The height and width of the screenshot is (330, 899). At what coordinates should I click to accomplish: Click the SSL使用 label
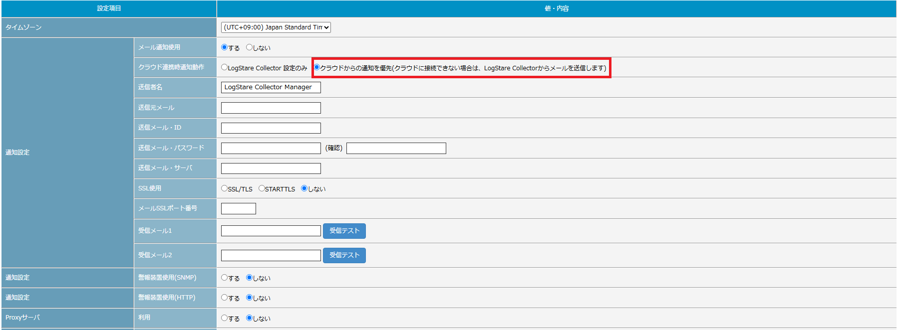coord(150,188)
